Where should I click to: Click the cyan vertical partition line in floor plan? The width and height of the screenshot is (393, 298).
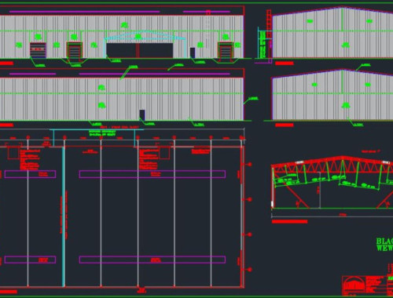pos(63,216)
